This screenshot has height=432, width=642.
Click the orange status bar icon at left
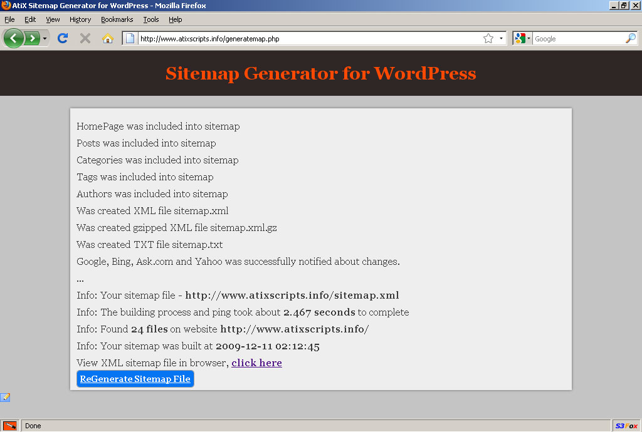click(x=10, y=426)
